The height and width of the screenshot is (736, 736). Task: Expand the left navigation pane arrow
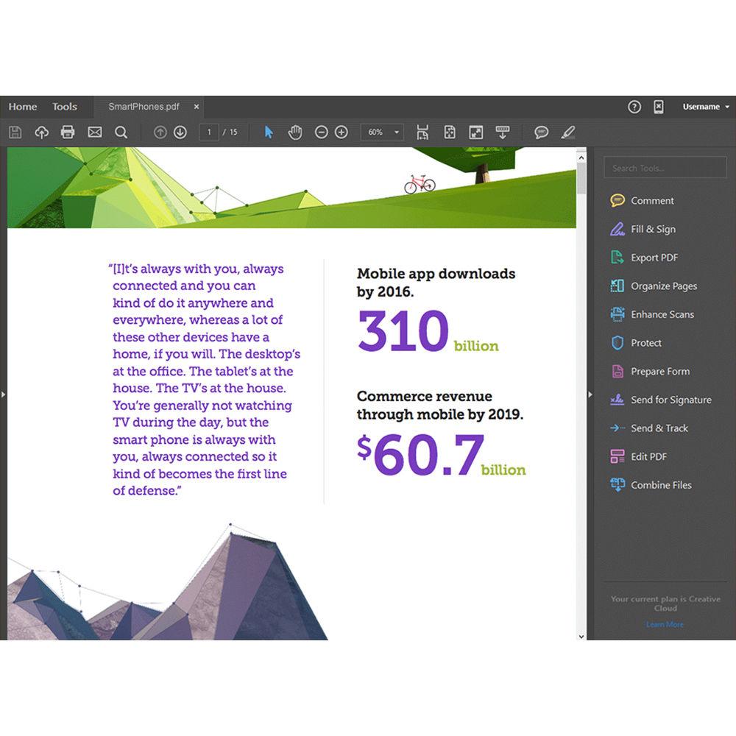[4, 394]
